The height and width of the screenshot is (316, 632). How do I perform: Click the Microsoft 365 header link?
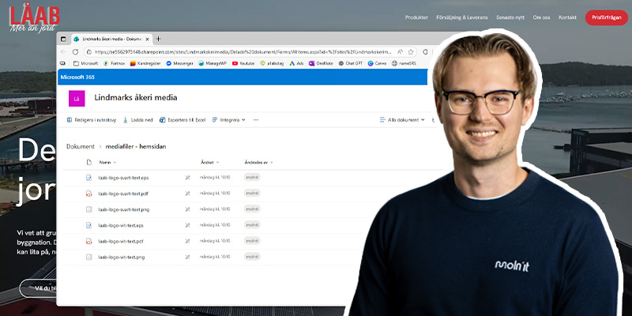click(77, 77)
